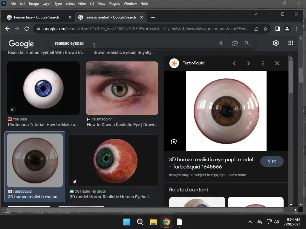Open 3D human realistic eye pupil model title
Viewport: 306px width, 229px height.
point(211,163)
